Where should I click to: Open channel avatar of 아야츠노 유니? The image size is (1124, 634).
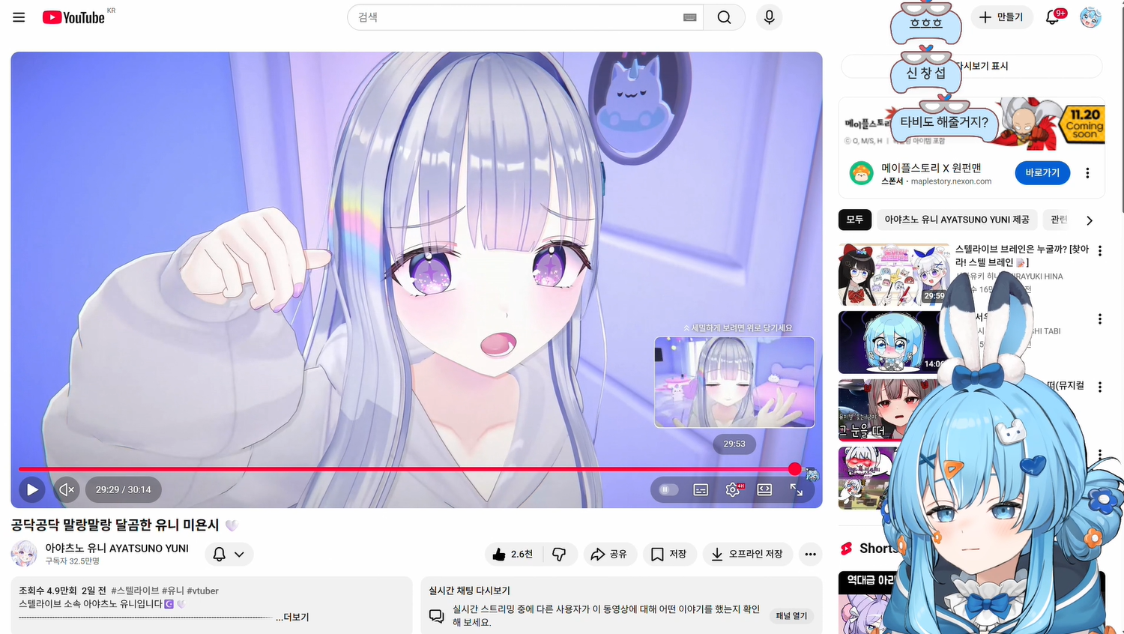tap(24, 554)
